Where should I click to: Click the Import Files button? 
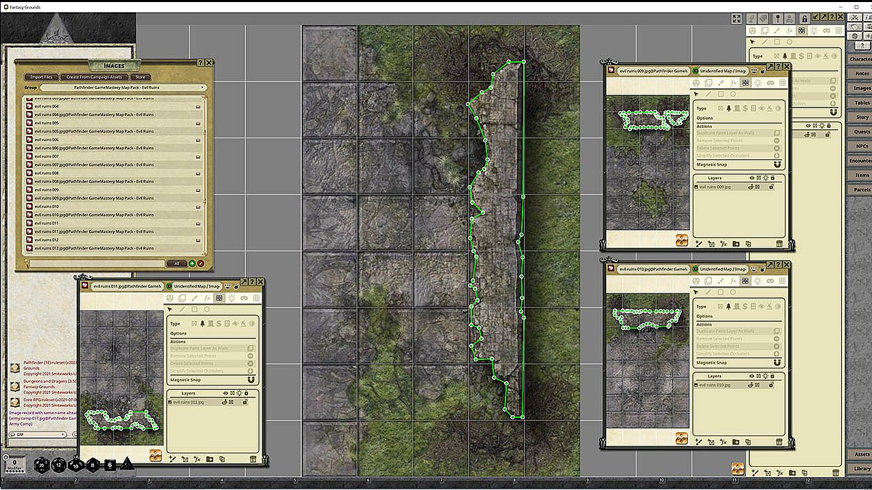(42, 77)
